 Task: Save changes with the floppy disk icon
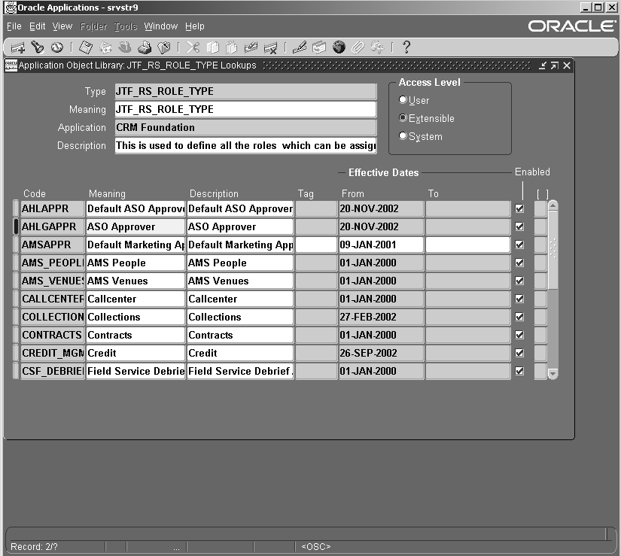pyautogui.click(x=86, y=47)
